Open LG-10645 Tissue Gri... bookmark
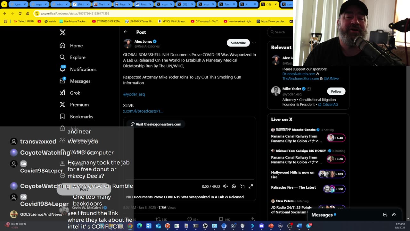 (x=140, y=21)
